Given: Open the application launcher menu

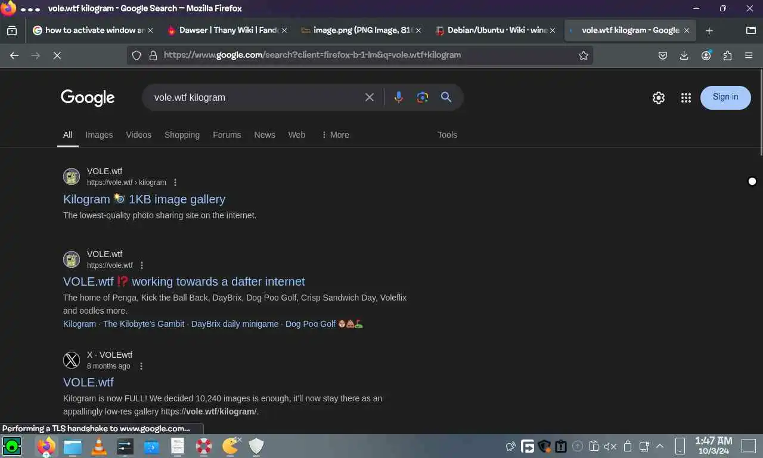Looking at the screenshot, I should pyautogui.click(x=12, y=446).
